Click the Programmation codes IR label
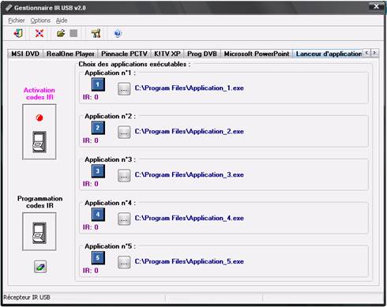387x307 pixels. pos(39,202)
